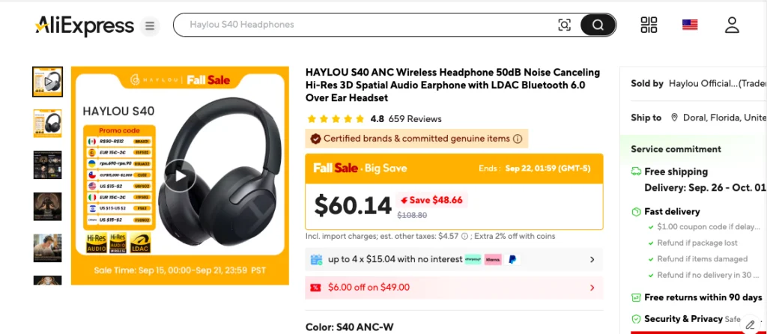Click the AliExpress logo
The width and height of the screenshot is (767, 334).
click(x=84, y=25)
